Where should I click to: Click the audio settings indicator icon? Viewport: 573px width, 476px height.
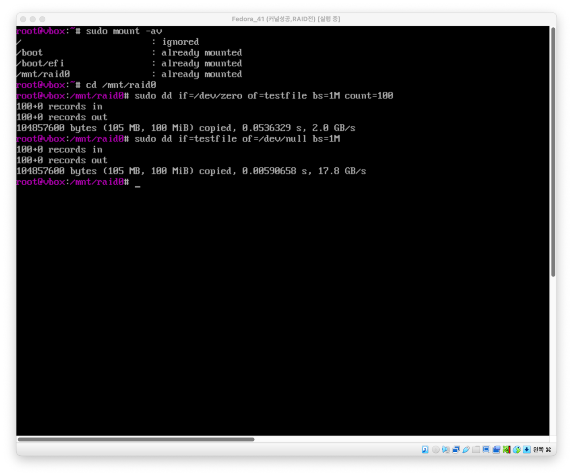pyautogui.click(x=446, y=450)
